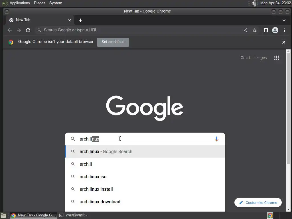Open the Places menu

pos(39,3)
